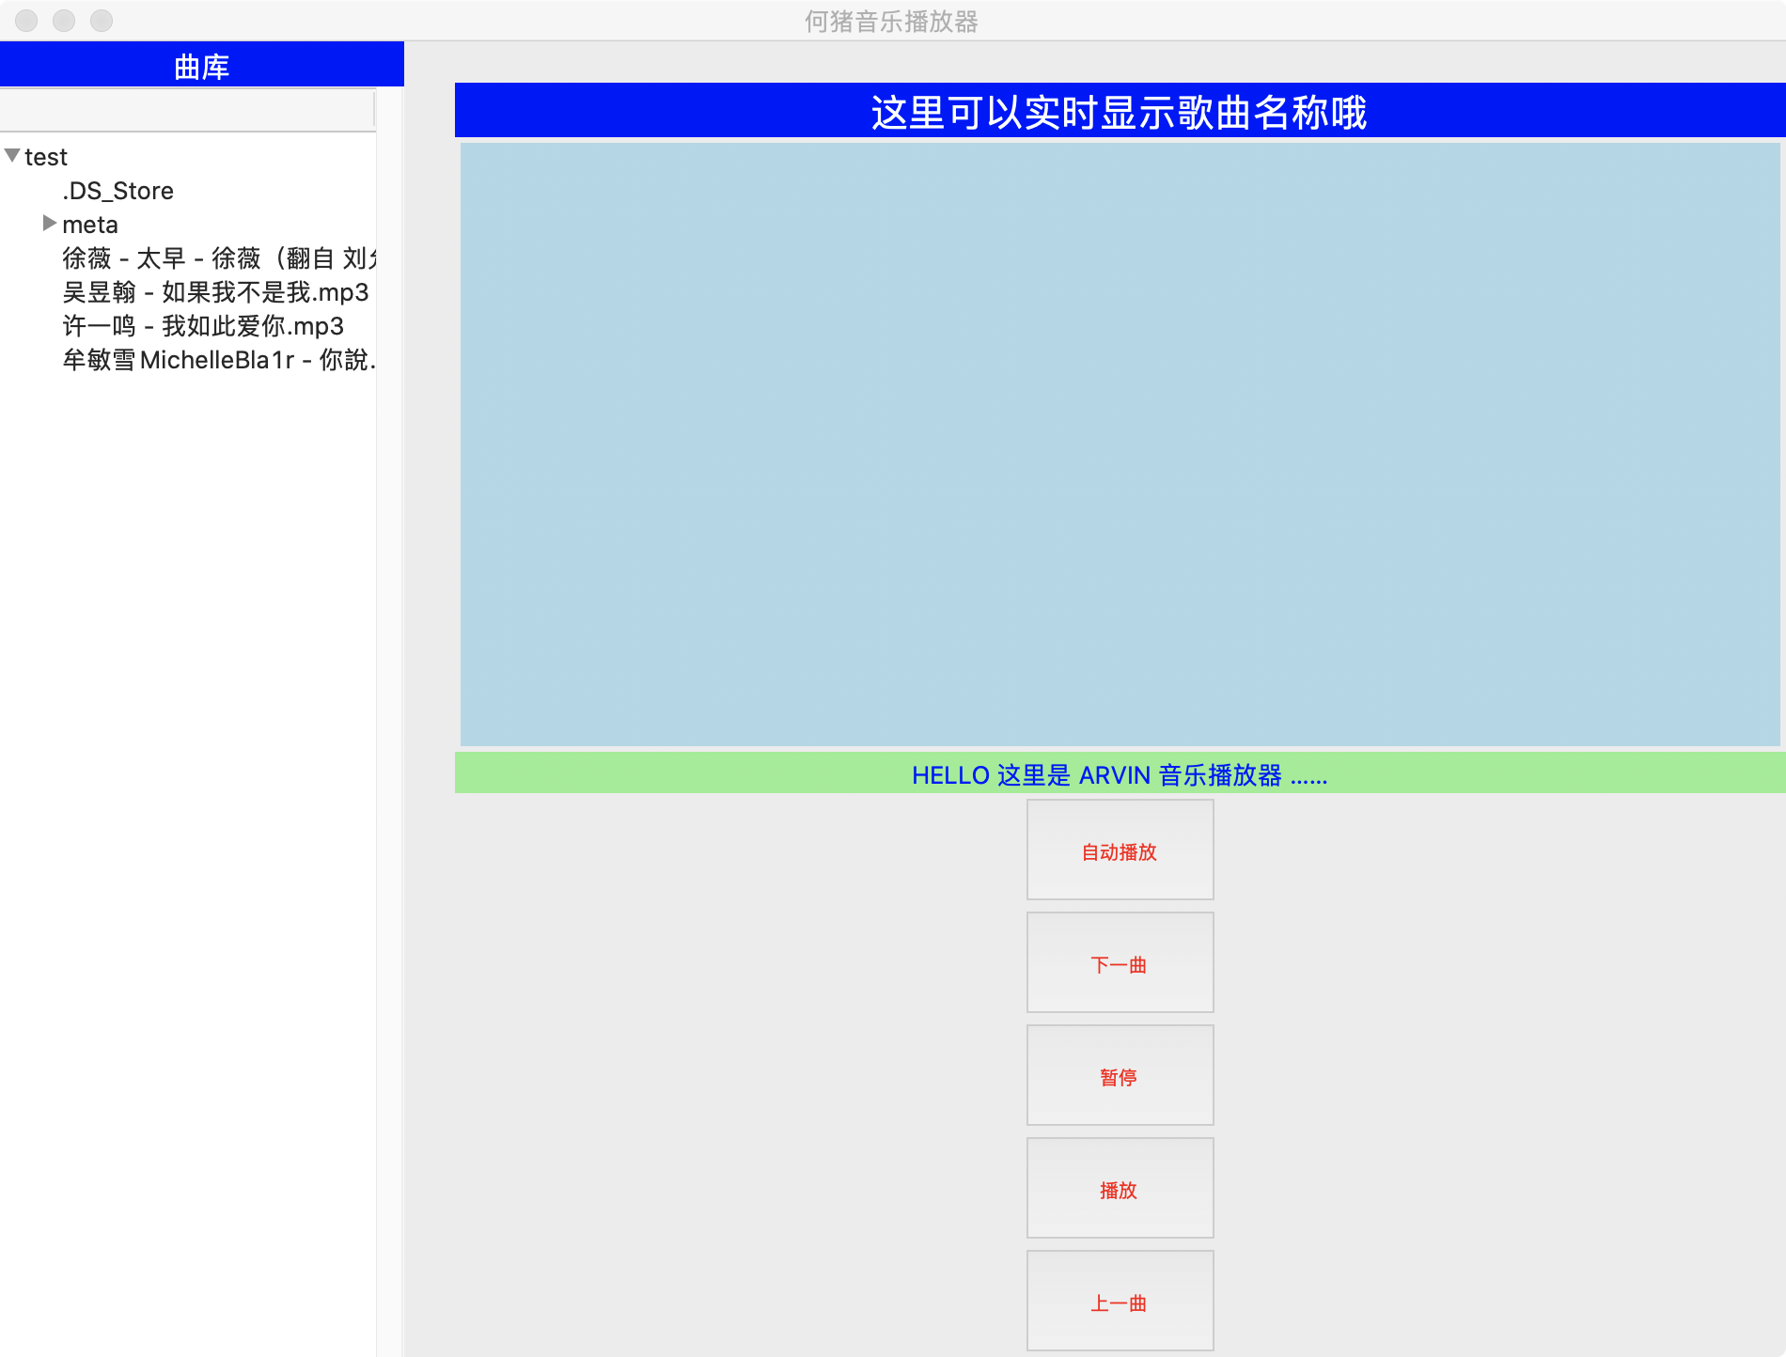Viewport: 1786px width, 1357px height.
Task: Select the 吴昱翰 - 如果我不是我.mp3 song
Action: pos(214,292)
